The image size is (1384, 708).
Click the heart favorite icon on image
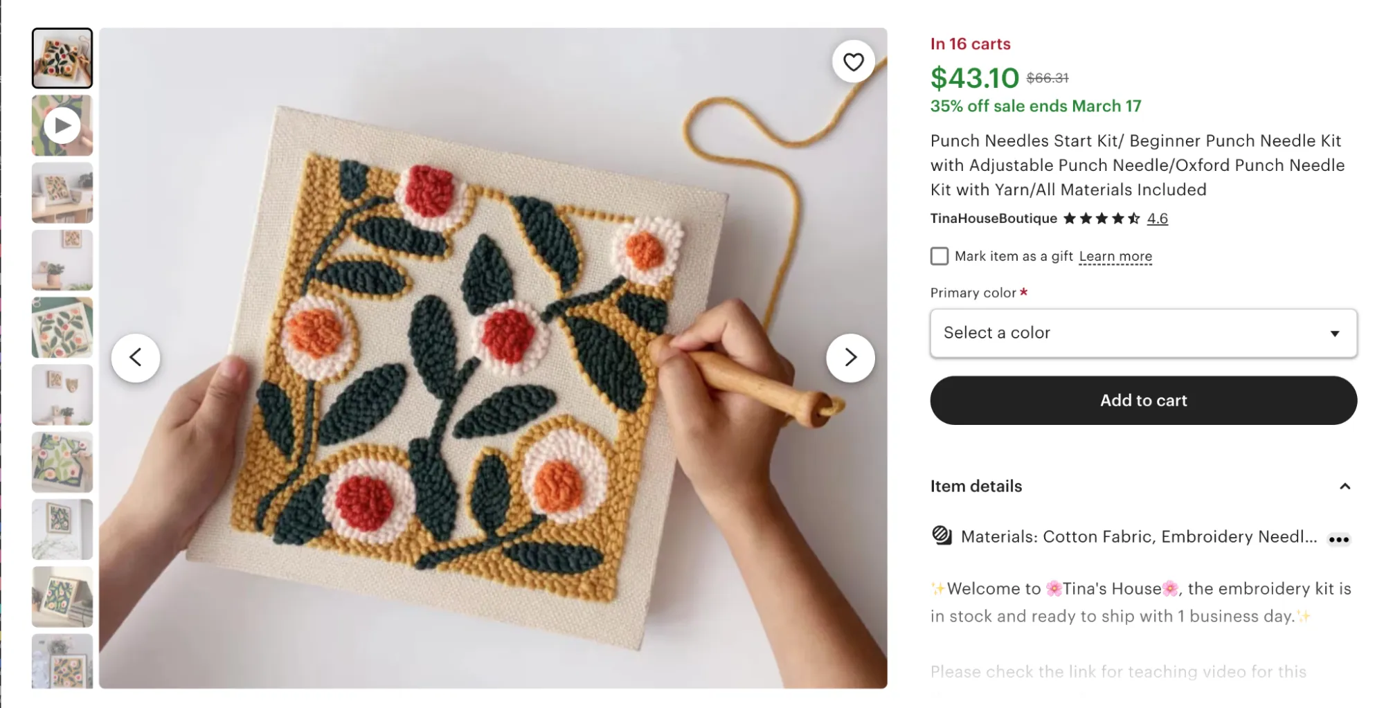pos(853,62)
